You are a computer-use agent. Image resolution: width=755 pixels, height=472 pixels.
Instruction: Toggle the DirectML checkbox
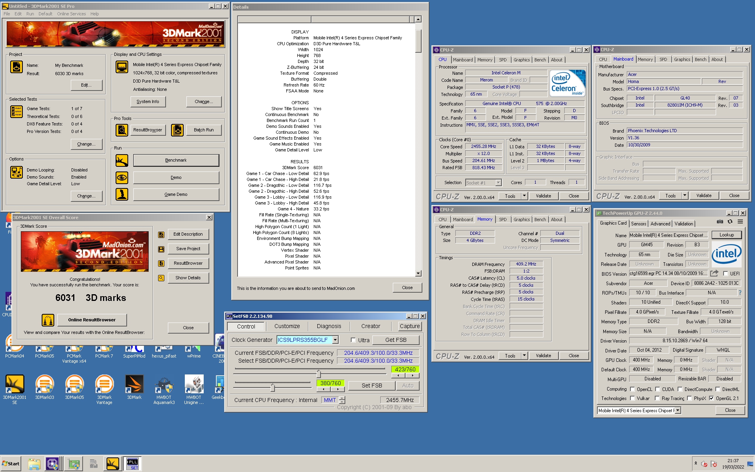[x=718, y=389]
